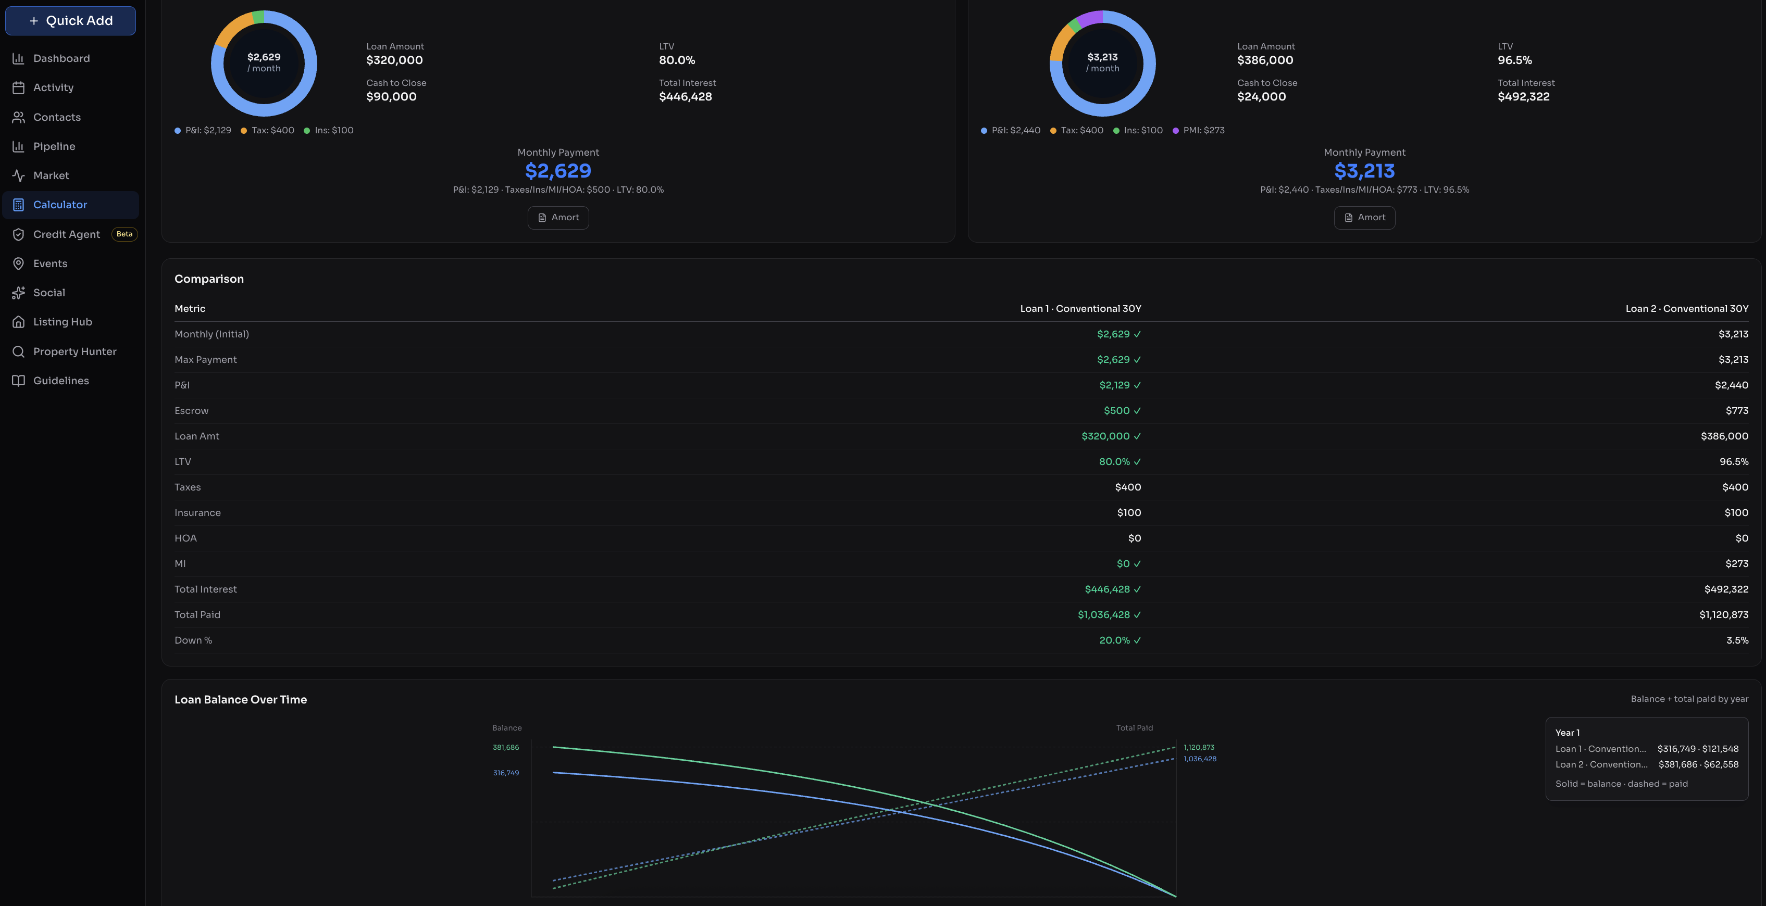This screenshot has width=1766, height=906.
Task: Open the Amort schedule for Loan 2
Action: click(x=1364, y=217)
